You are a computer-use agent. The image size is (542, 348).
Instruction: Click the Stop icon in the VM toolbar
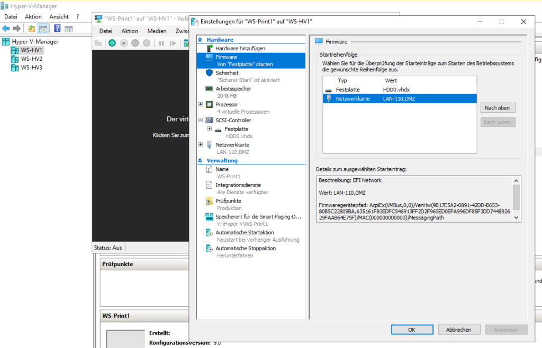pos(124,43)
